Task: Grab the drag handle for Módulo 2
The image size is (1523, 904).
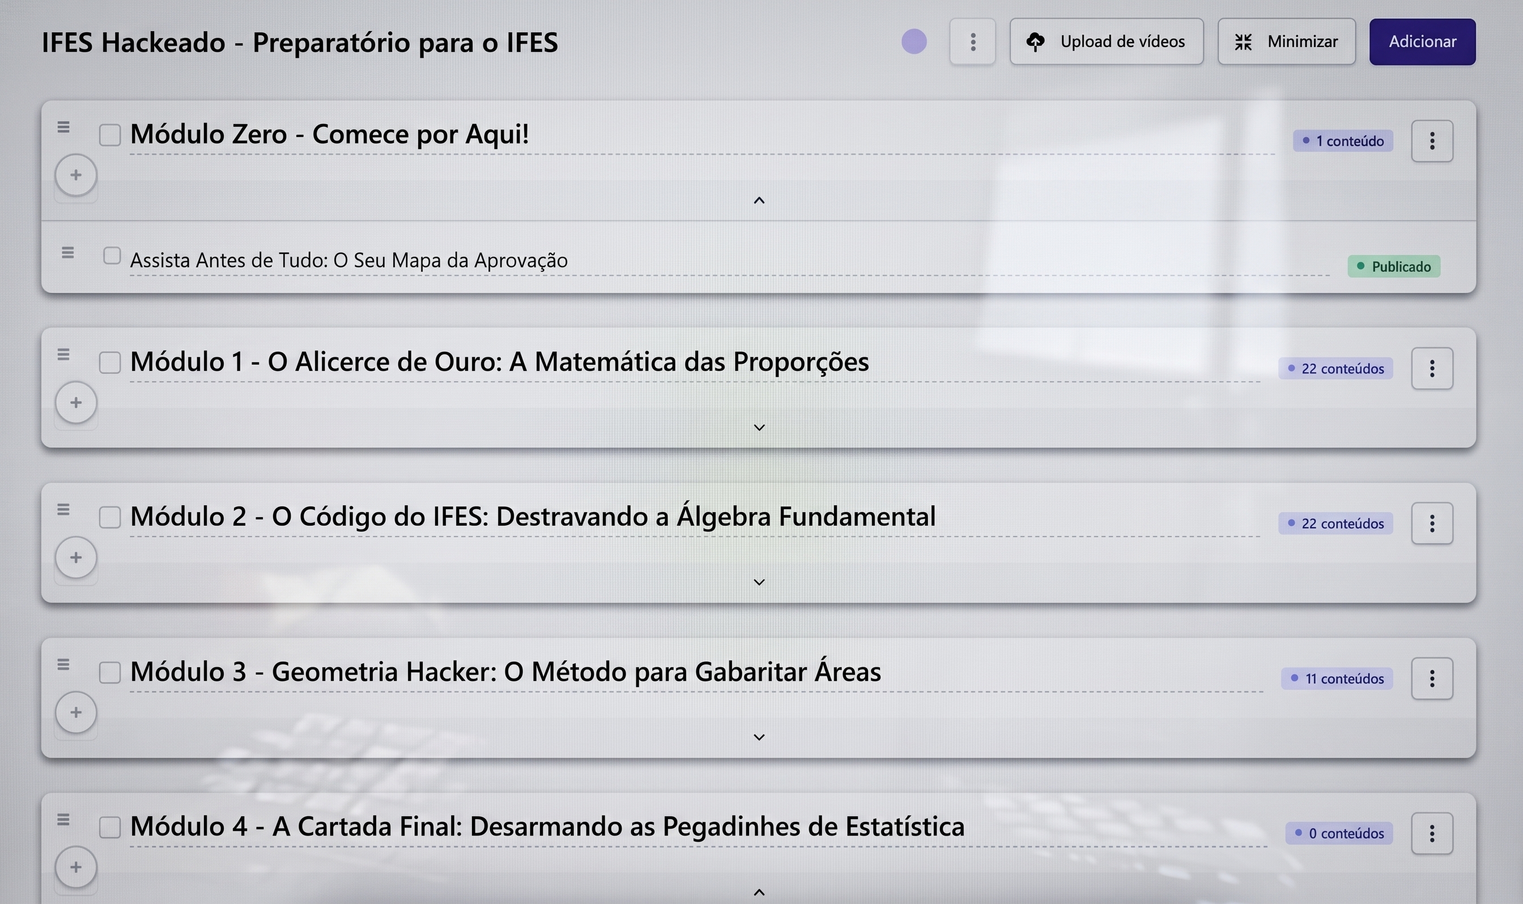Action: (63, 509)
